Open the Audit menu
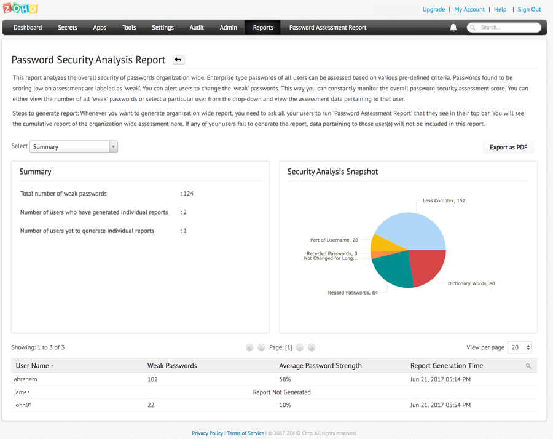553x439 pixels. click(197, 28)
